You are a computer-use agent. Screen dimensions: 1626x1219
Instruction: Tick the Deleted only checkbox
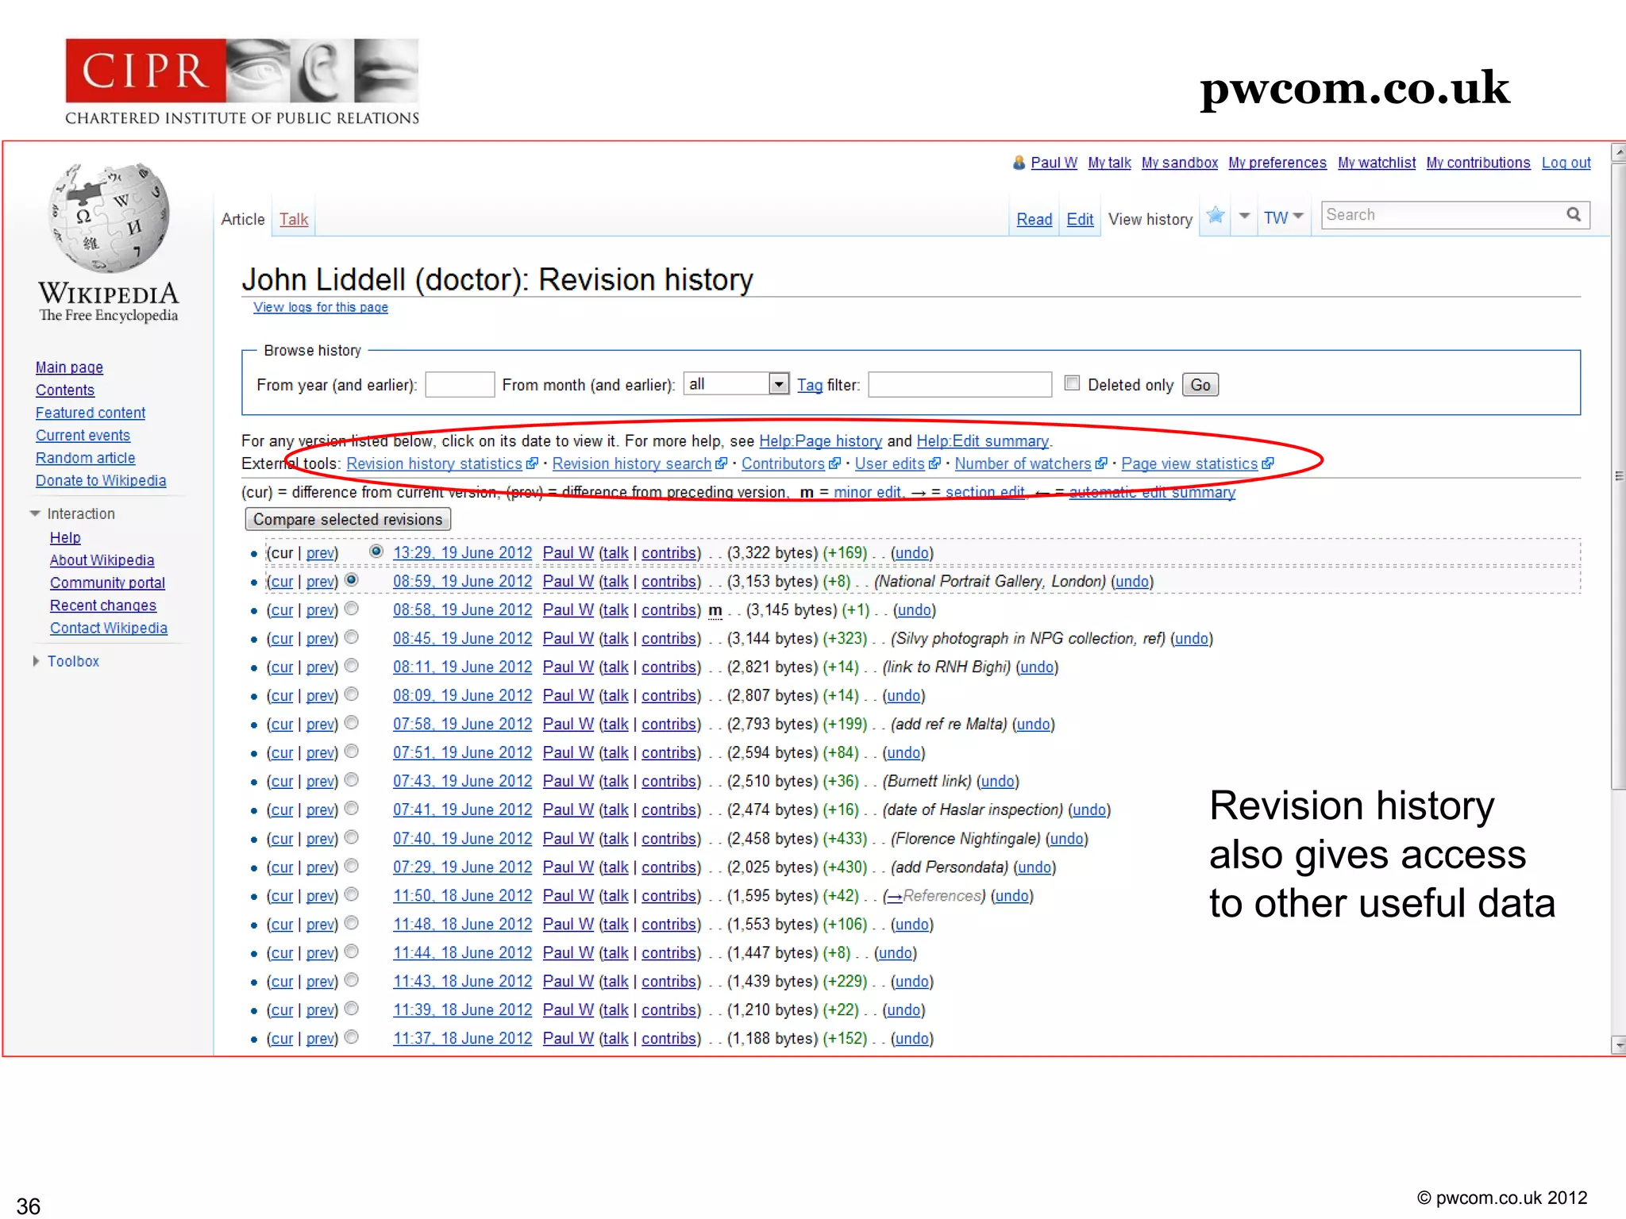(x=1072, y=383)
